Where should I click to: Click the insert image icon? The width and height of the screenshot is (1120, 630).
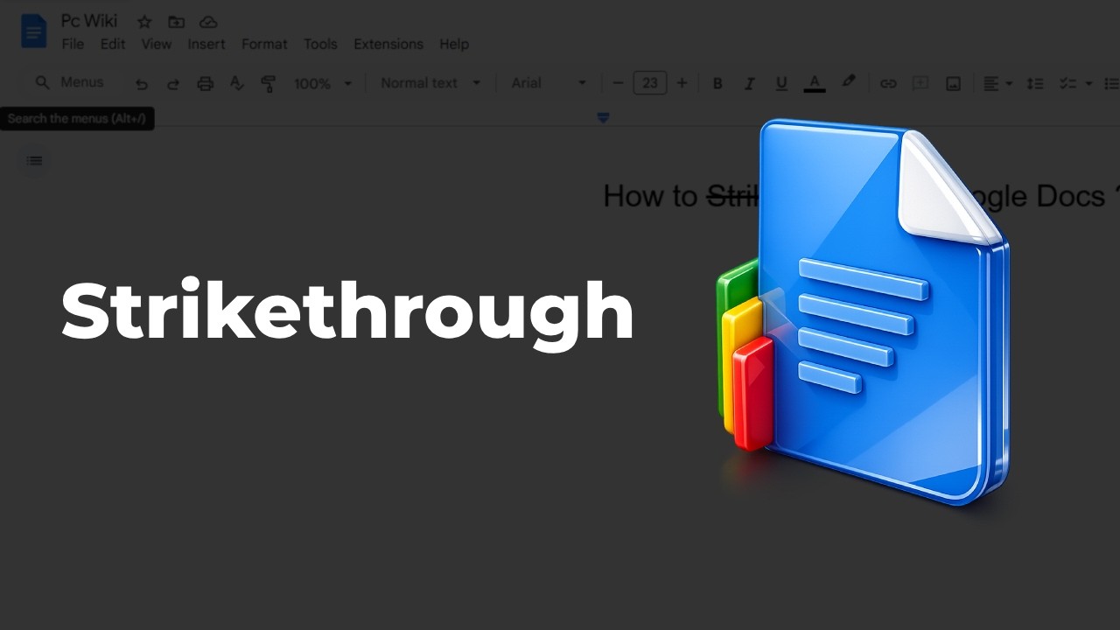[x=953, y=83]
